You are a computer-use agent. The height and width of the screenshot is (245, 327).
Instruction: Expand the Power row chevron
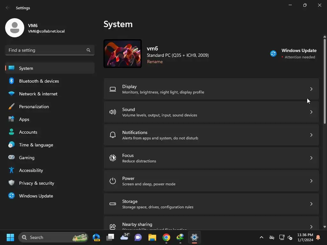click(311, 181)
